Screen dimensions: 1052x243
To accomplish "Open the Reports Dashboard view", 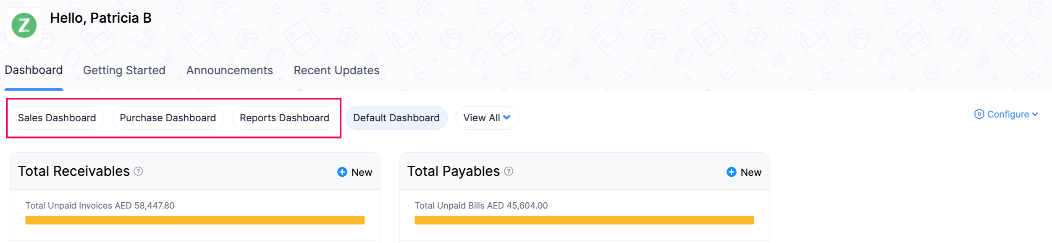I will [284, 118].
